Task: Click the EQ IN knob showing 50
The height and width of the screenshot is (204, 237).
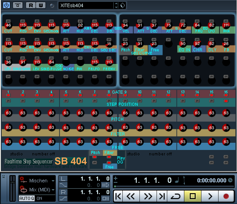Action: (183, 44)
